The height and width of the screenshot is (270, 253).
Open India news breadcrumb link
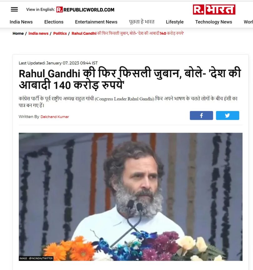point(38,33)
